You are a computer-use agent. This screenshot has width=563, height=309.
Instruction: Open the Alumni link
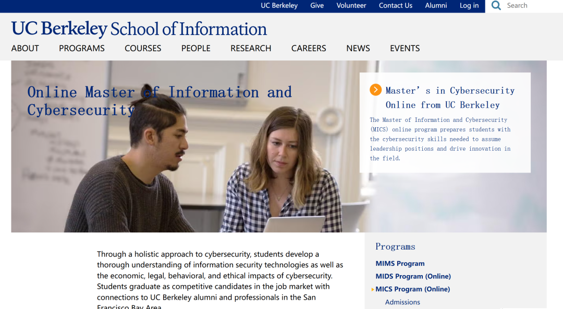click(436, 5)
